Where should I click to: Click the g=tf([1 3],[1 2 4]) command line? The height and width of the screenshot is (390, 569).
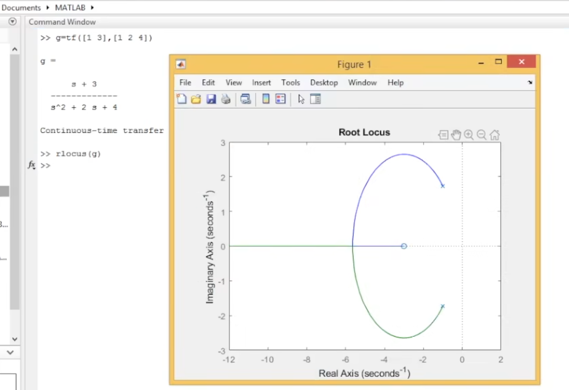tap(97, 38)
